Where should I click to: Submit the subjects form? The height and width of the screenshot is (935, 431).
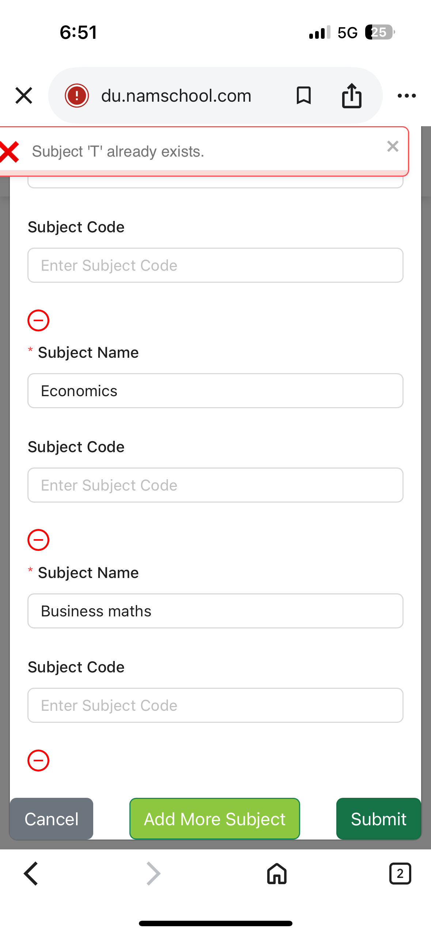tap(378, 819)
